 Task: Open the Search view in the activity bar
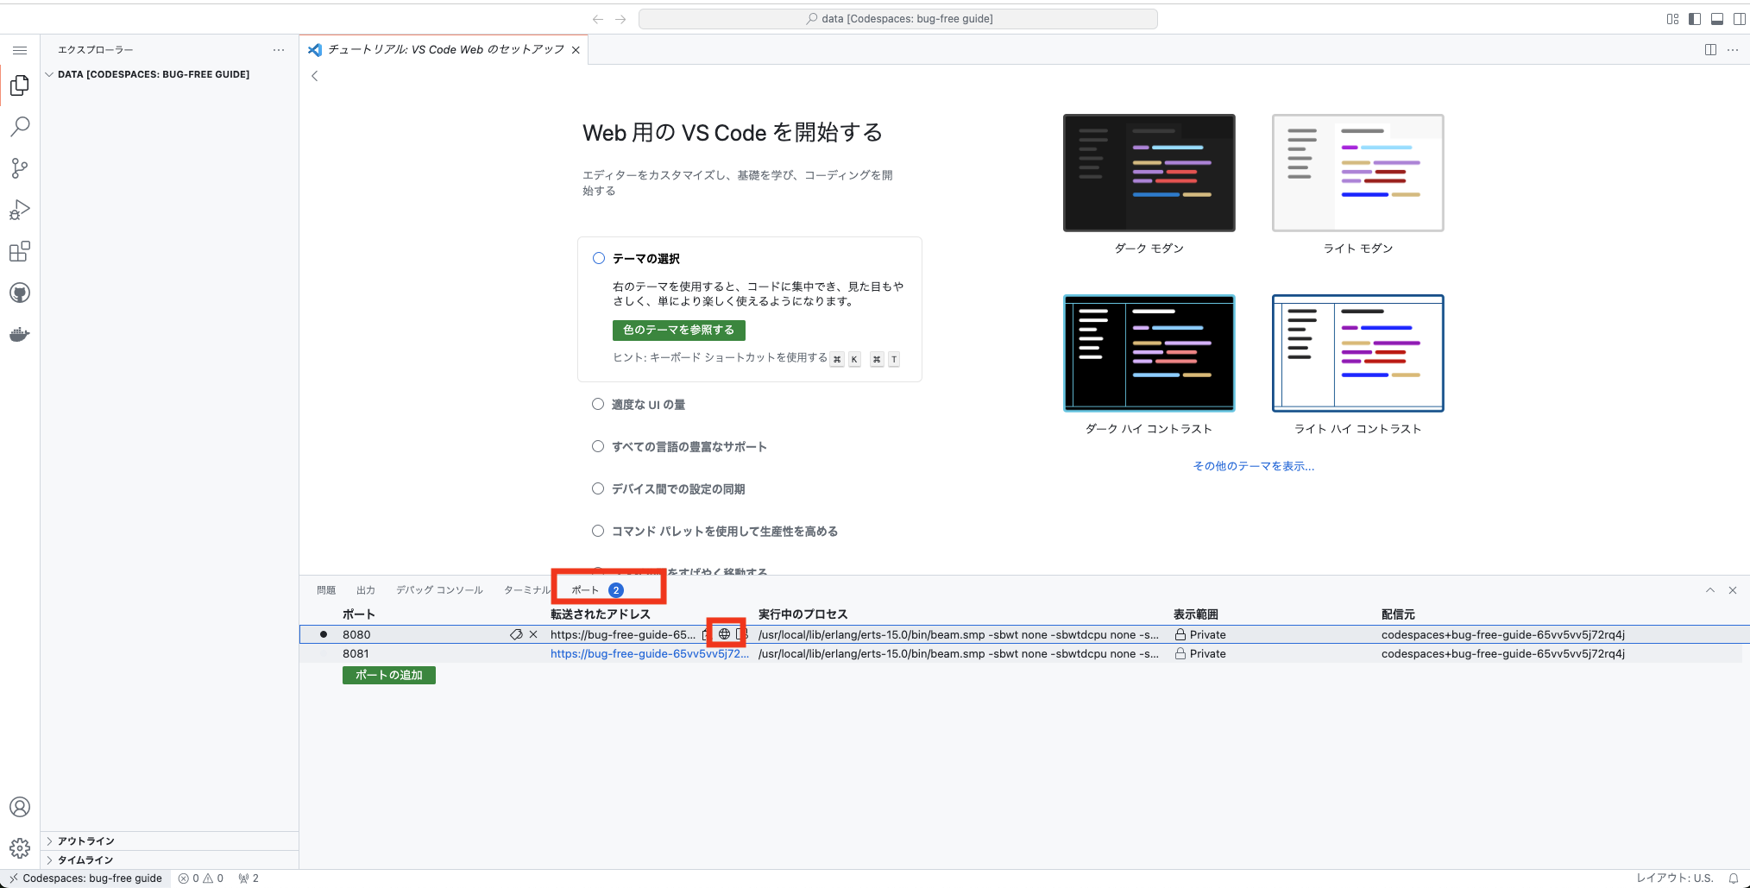(x=20, y=127)
